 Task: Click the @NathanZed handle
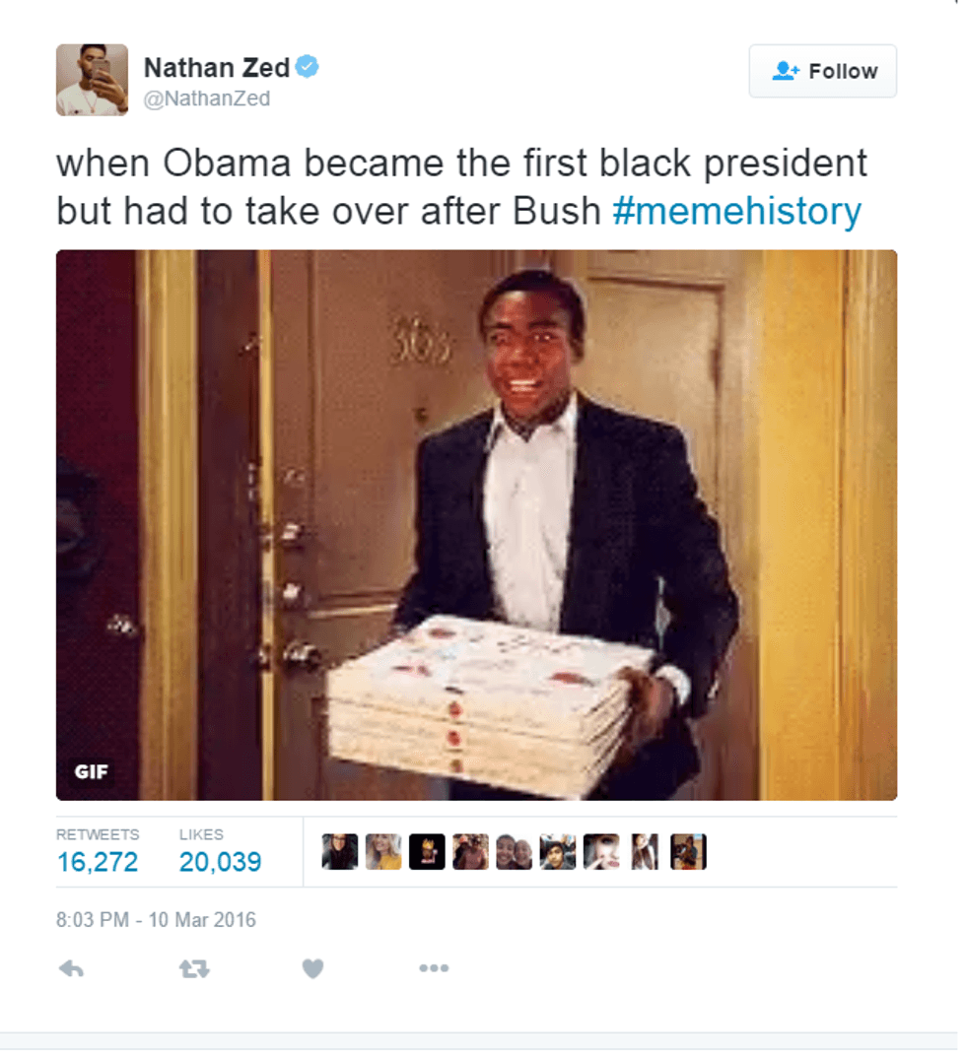click(x=207, y=99)
